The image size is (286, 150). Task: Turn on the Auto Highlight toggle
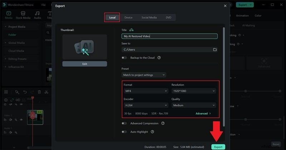tap(124, 132)
